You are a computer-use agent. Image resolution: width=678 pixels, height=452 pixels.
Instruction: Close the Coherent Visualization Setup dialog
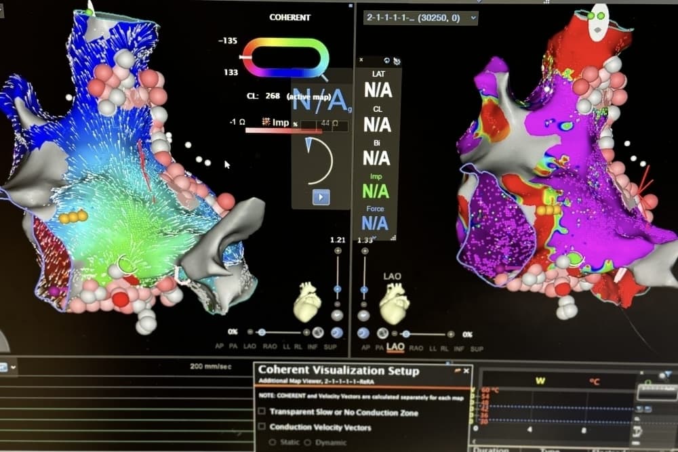pyautogui.click(x=466, y=371)
